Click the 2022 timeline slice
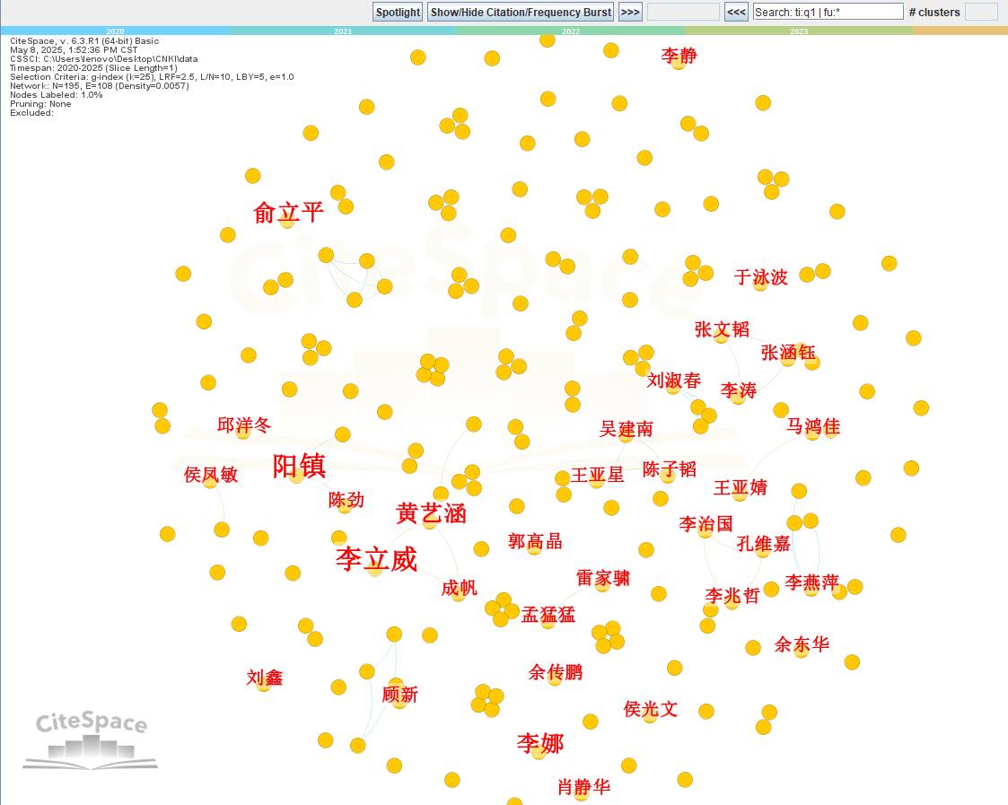Viewport: 1008px width, 805px height. [571, 31]
